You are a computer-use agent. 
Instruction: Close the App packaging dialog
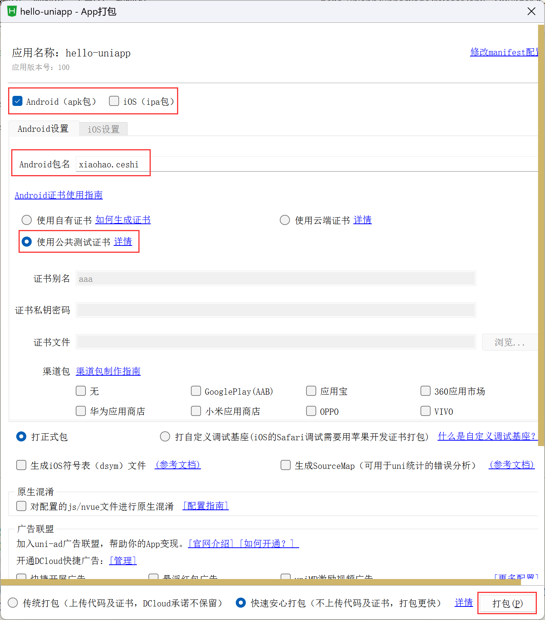(531, 11)
